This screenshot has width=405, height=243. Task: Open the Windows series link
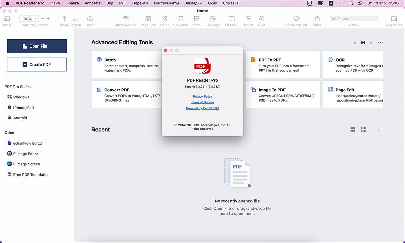(18, 97)
